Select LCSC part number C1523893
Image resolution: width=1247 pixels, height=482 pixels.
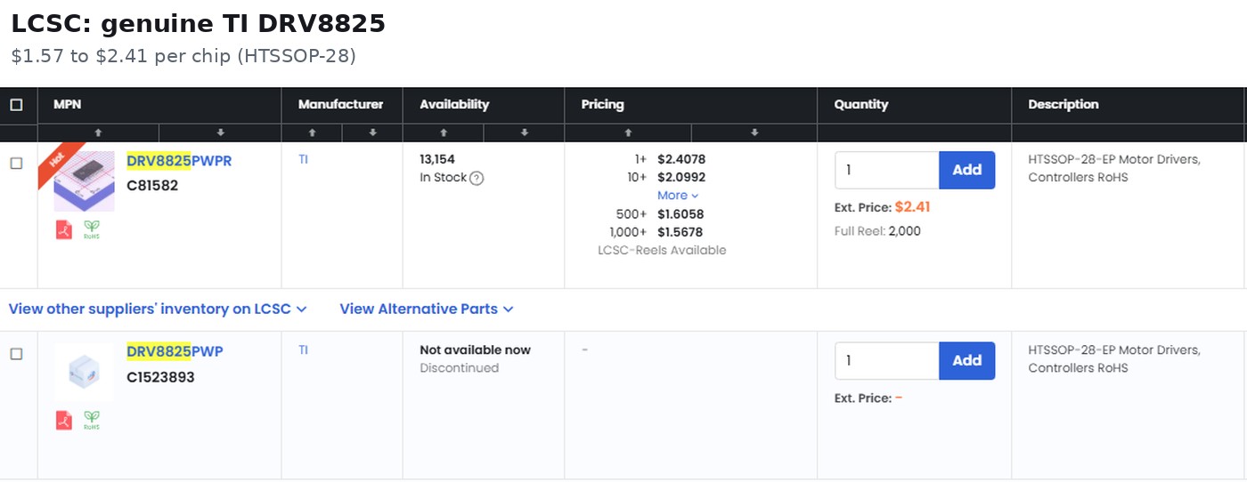point(160,377)
